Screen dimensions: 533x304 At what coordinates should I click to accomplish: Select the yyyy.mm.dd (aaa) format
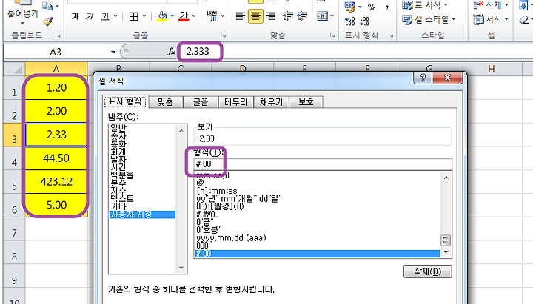(231, 237)
